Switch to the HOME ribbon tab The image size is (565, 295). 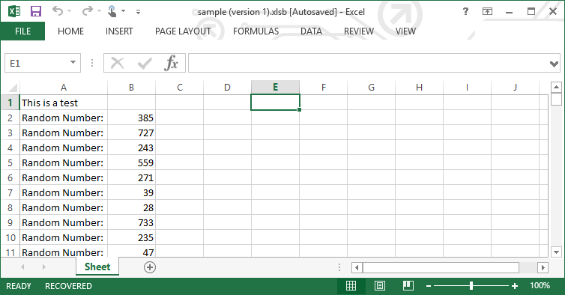[x=71, y=31]
